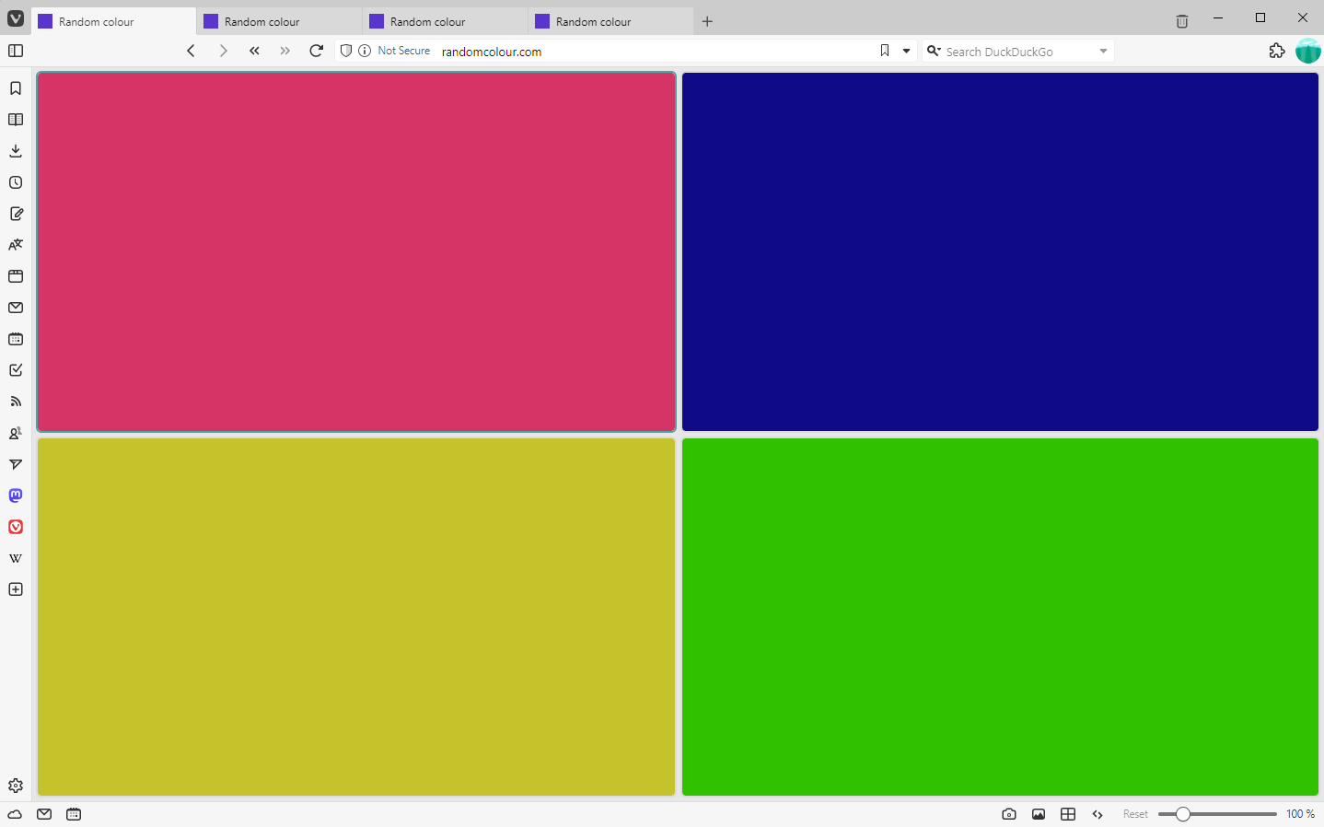Open the extensions puzzle icon
Image resolution: width=1324 pixels, height=827 pixels.
pyautogui.click(x=1276, y=51)
